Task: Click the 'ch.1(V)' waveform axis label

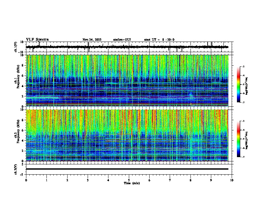Action: coord(16,47)
